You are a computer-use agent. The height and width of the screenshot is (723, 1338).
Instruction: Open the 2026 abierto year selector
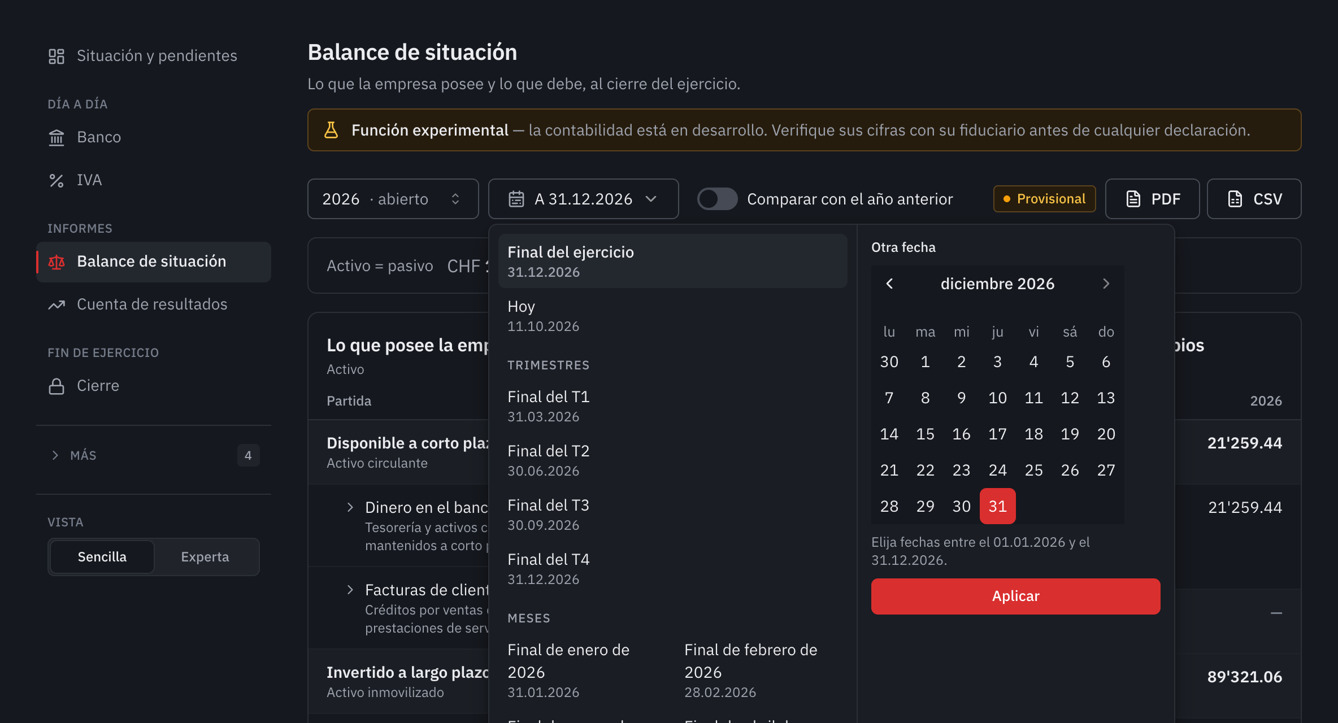(x=393, y=199)
